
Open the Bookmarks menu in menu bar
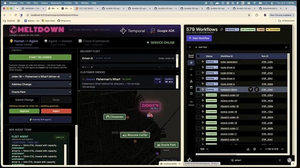(x=56, y=3)
